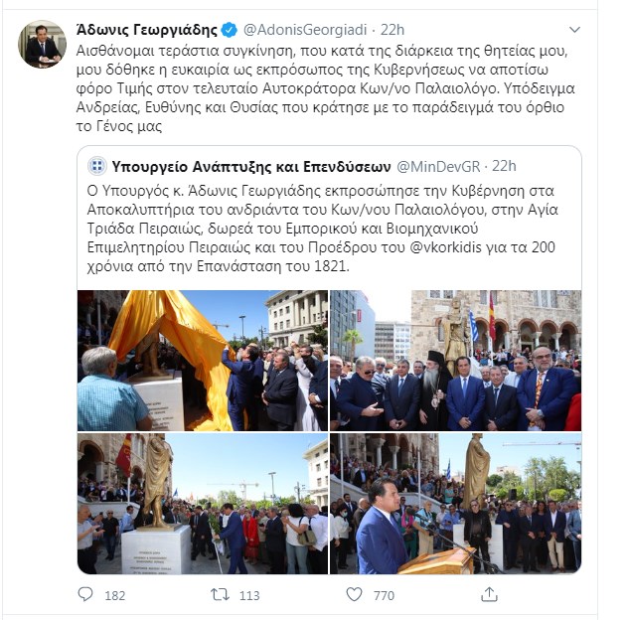View the group photo with the priest

tap(455, 360)
